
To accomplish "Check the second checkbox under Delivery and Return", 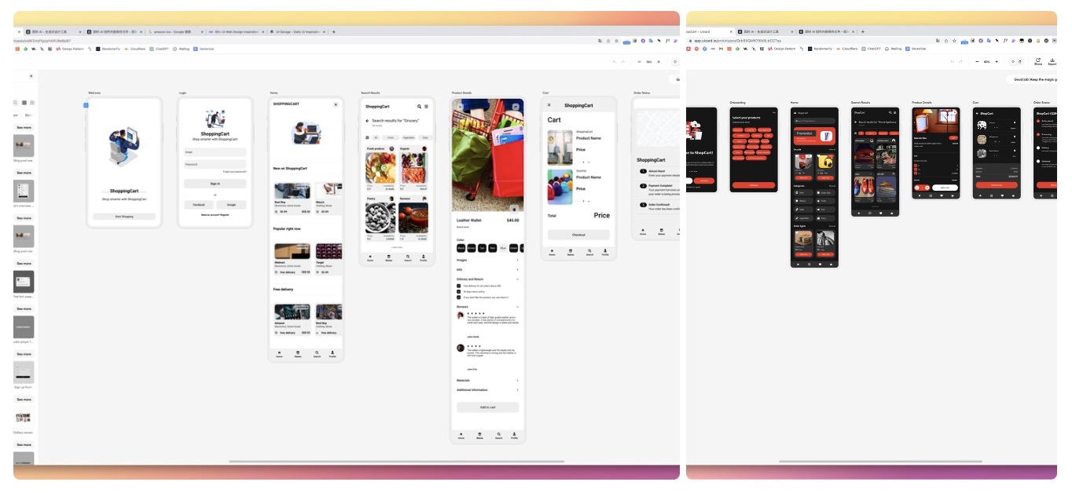I will [x=459, y=291].
